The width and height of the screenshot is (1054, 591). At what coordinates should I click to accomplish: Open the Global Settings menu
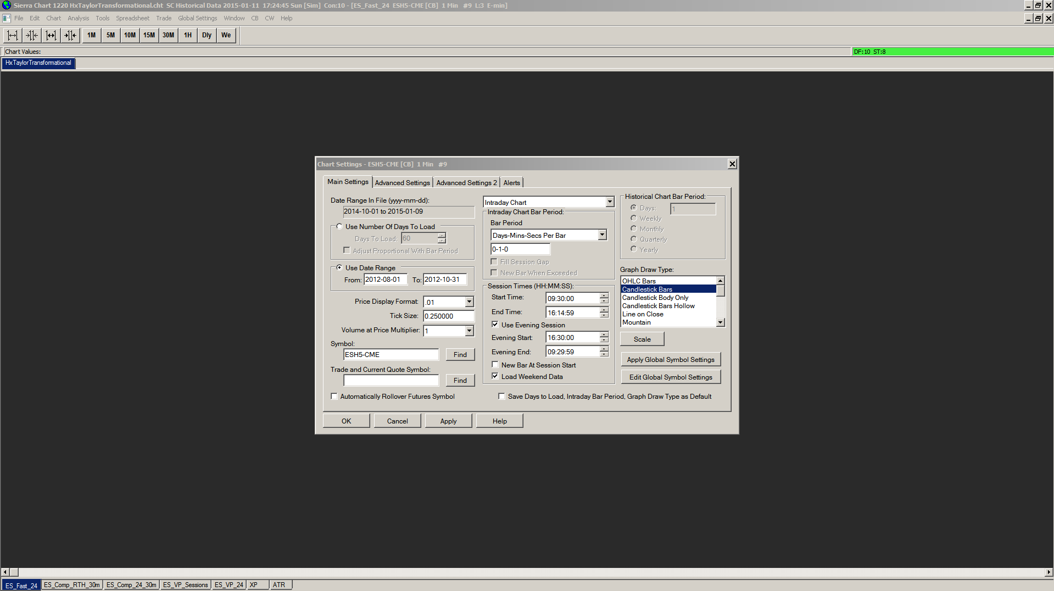point(197,18)
